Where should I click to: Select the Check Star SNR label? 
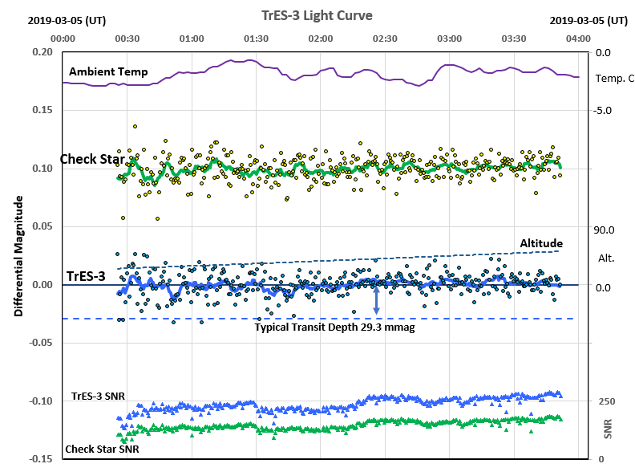click(x=102, y=450)
